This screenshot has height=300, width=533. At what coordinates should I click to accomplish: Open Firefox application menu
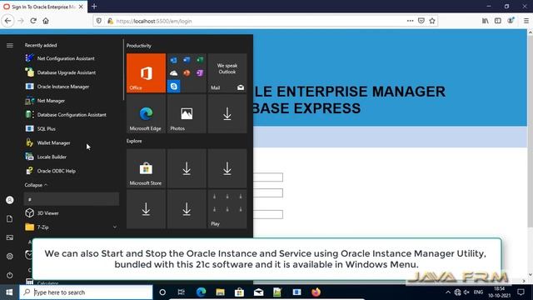click(526, 21)
